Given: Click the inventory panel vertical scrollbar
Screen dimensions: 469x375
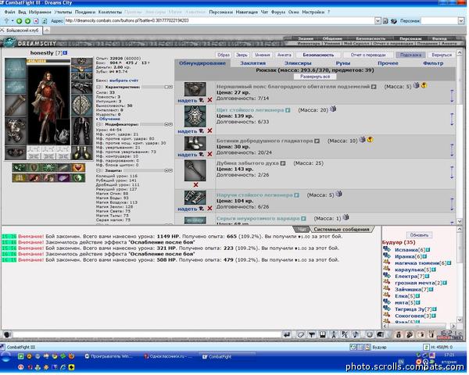Looking at the screenshot, I should click(460, 137).
